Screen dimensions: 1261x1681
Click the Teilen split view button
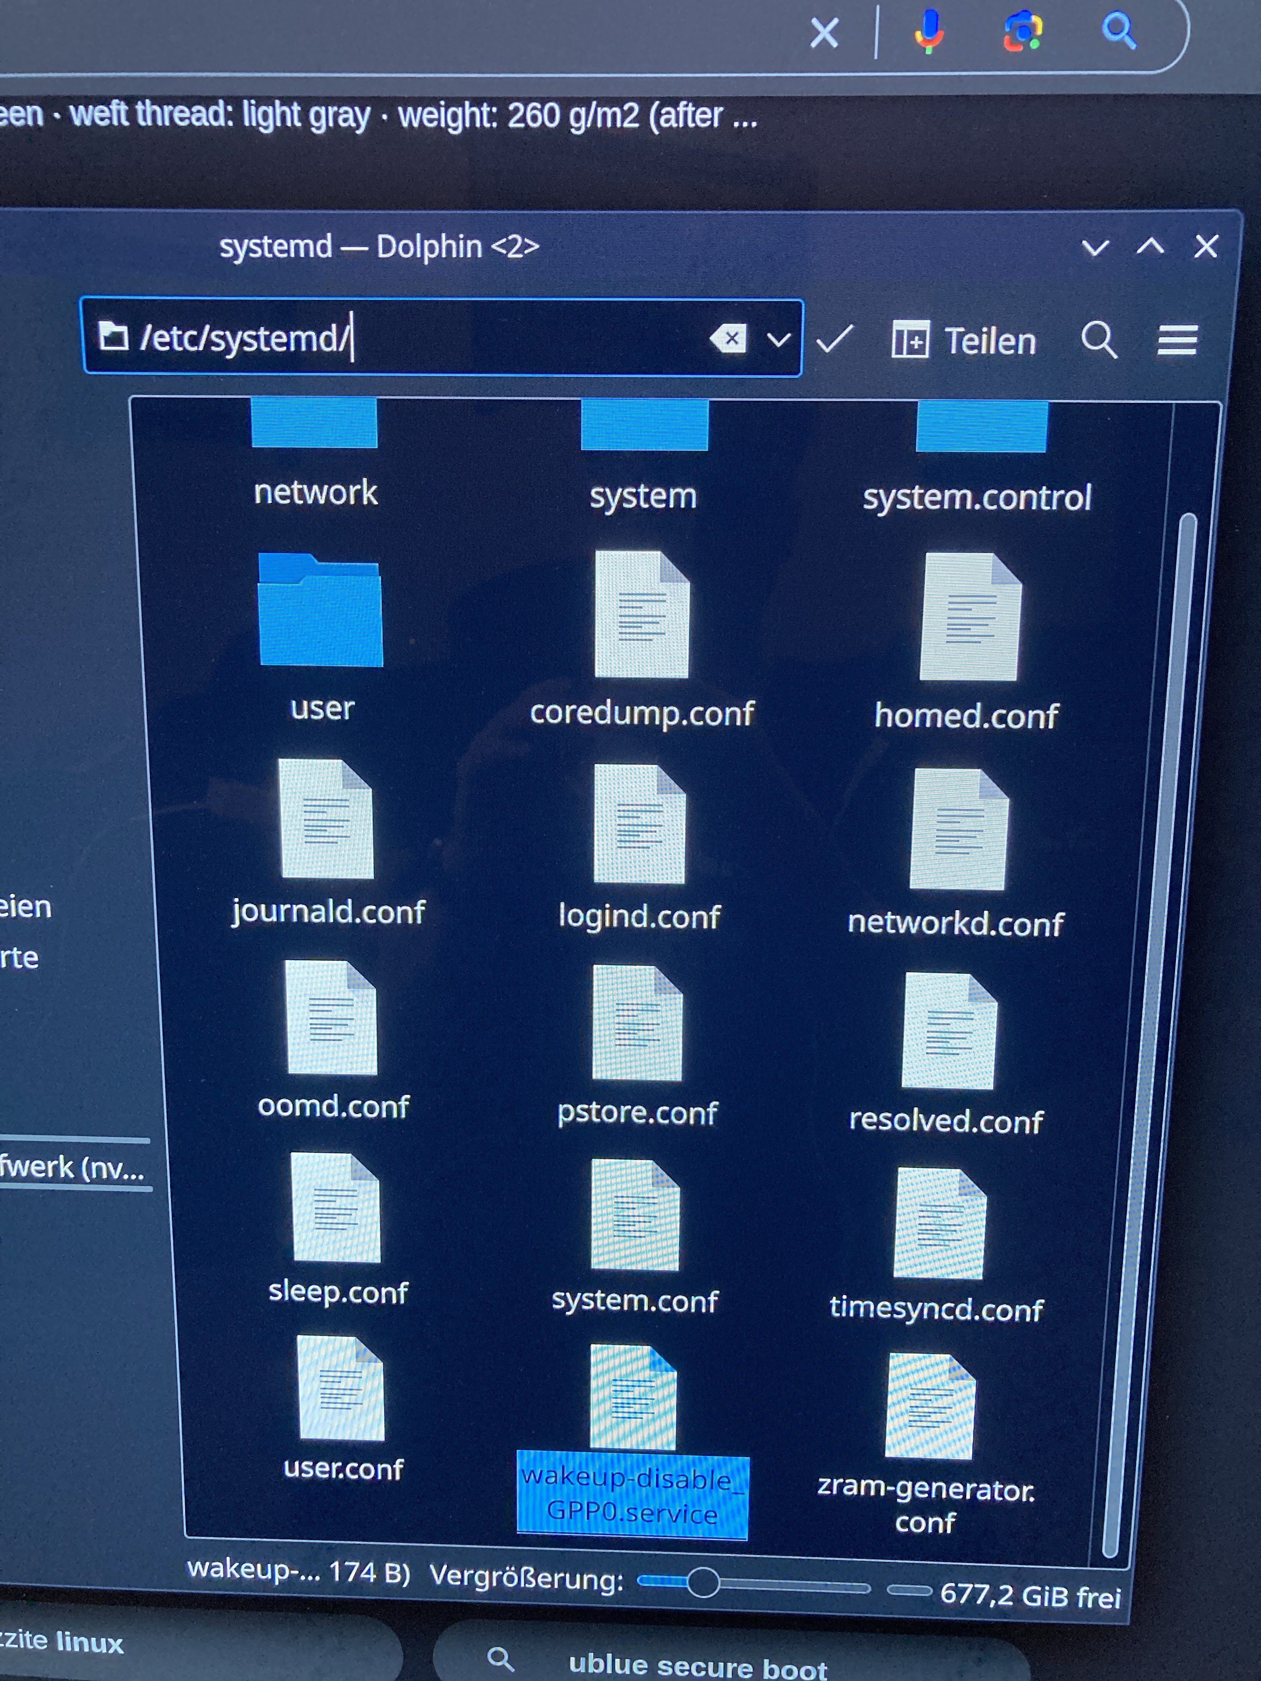pyautogui.click(x=964, y=341)
